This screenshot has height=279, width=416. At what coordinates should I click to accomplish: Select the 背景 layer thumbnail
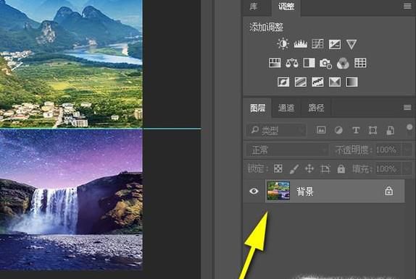278,191
